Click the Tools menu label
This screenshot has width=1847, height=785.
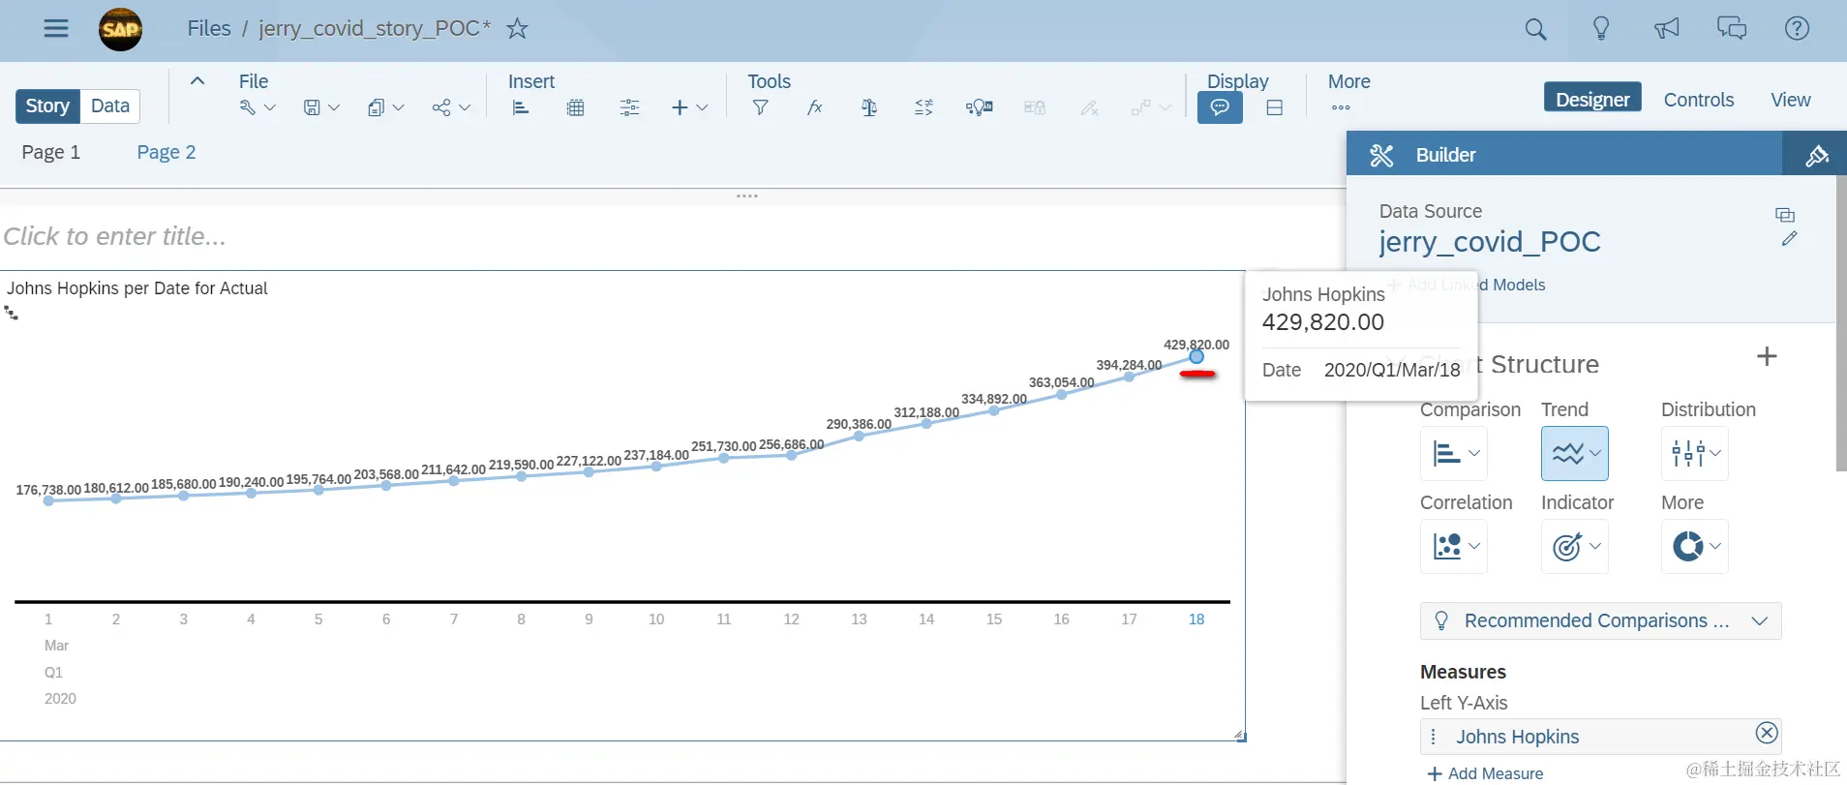[x=770, y=81]
